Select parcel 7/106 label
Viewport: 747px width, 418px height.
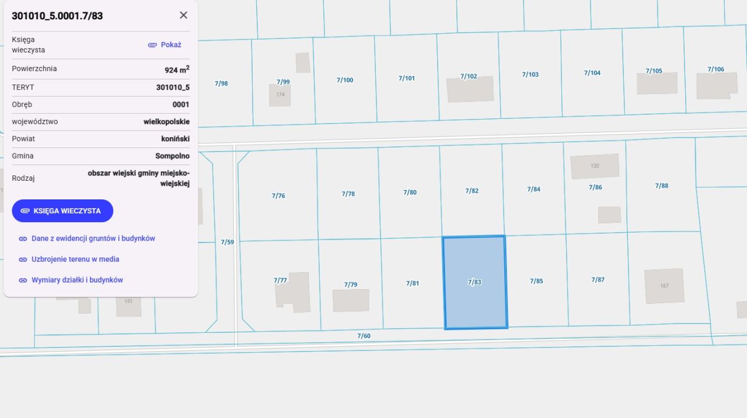pyautogui.click(x=715, y=69)
